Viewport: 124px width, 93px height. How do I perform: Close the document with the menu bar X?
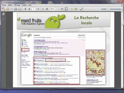pyautogui.click(x=122, y=5)
